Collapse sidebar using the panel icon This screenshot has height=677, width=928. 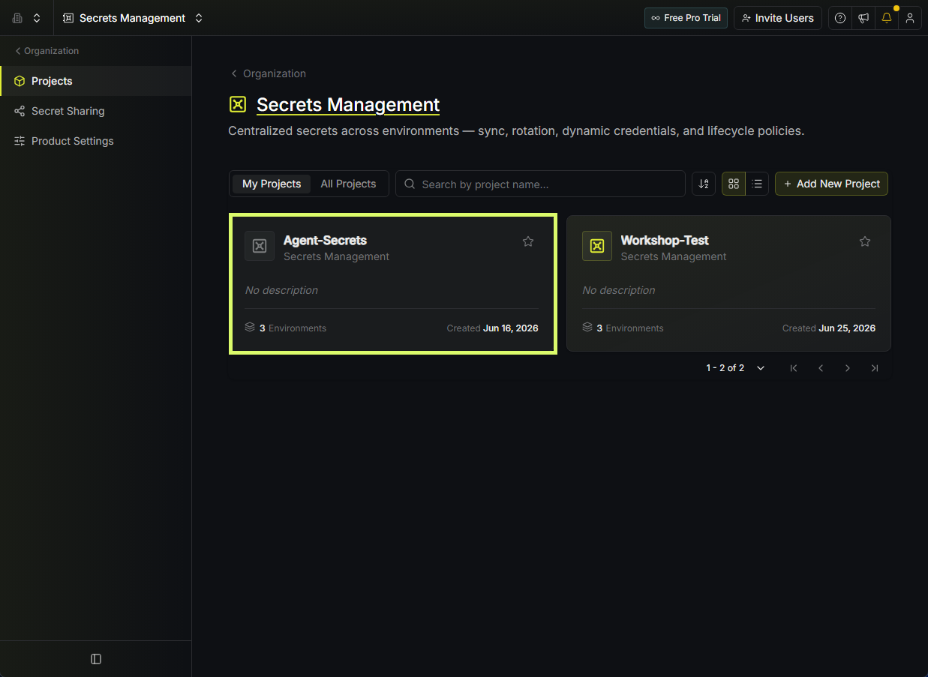96,659
